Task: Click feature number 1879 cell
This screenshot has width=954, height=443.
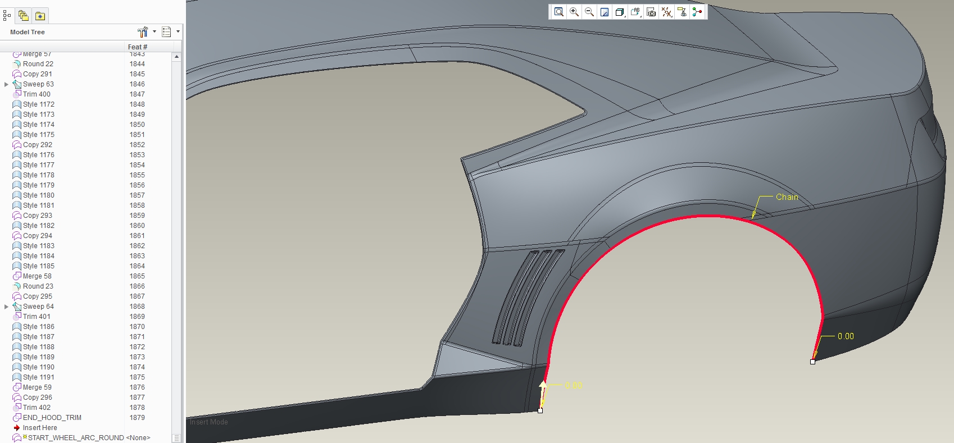Action: pyautogui.click(x=137, y=418)
